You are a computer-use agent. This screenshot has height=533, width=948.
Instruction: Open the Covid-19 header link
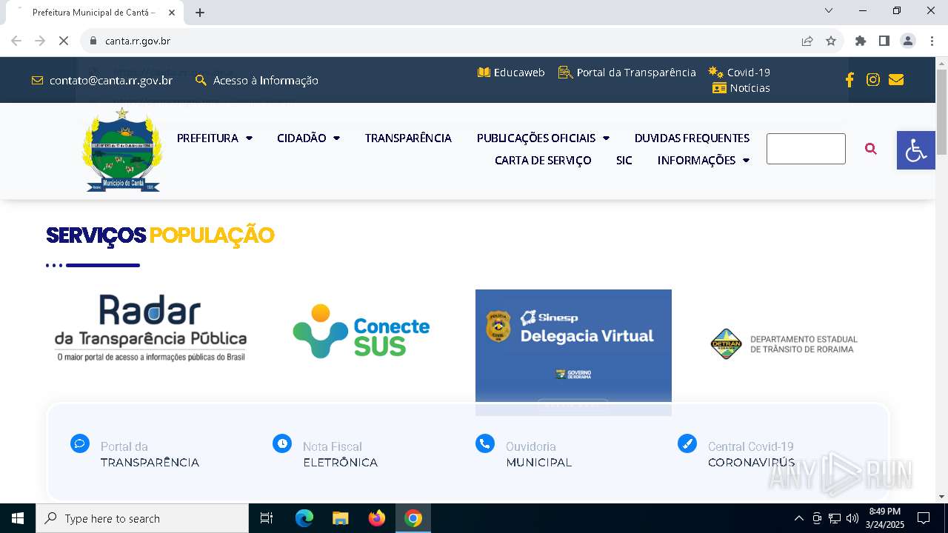(x=749, y=73)
